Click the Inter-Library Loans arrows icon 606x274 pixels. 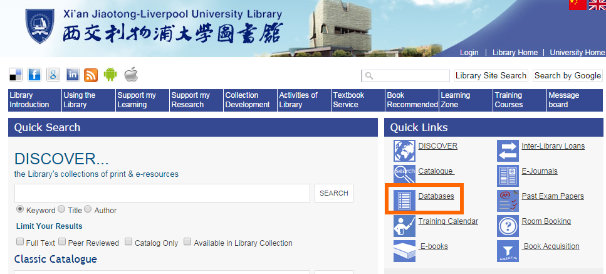[x=508, y=150]
